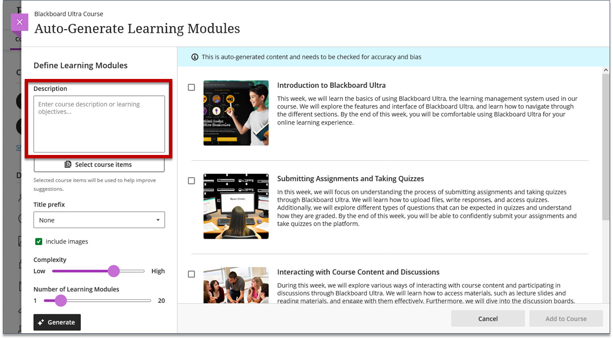Click the "Define Learning Modules" heading
Viewport: 613px width, 339px height.
coord(80,65)
